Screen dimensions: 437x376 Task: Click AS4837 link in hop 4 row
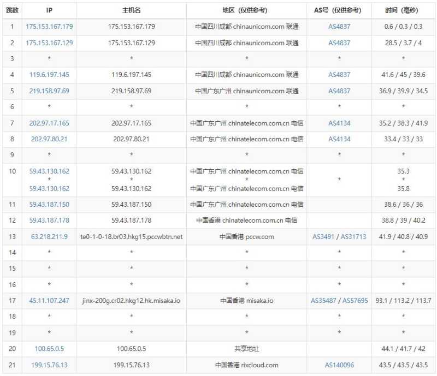339,75
